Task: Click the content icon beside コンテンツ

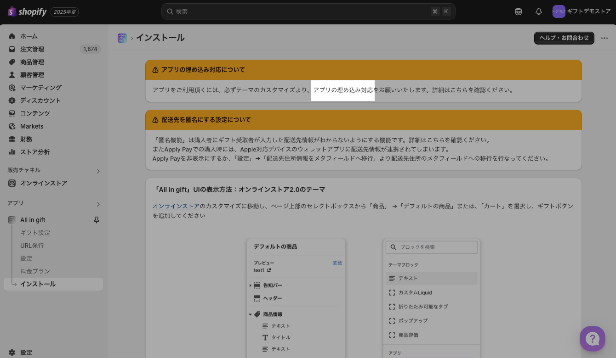Action: coord(12,113)
